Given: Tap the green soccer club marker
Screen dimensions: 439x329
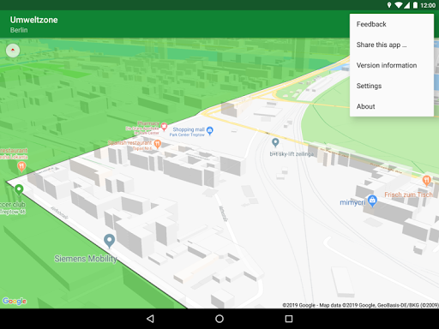Looking at the screenshot, I should (19, 189).
